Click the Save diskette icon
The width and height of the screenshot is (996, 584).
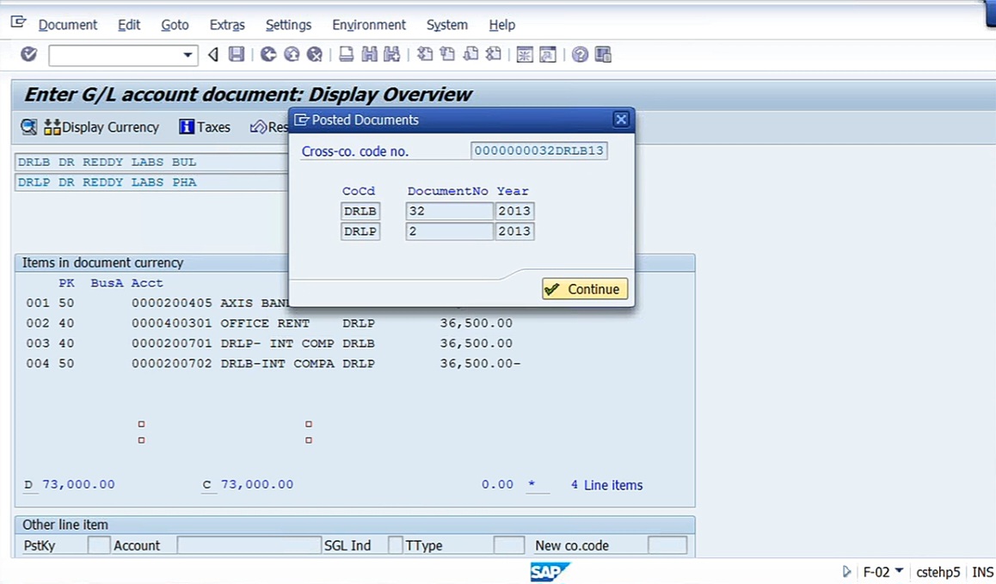(x=237, y=55)
